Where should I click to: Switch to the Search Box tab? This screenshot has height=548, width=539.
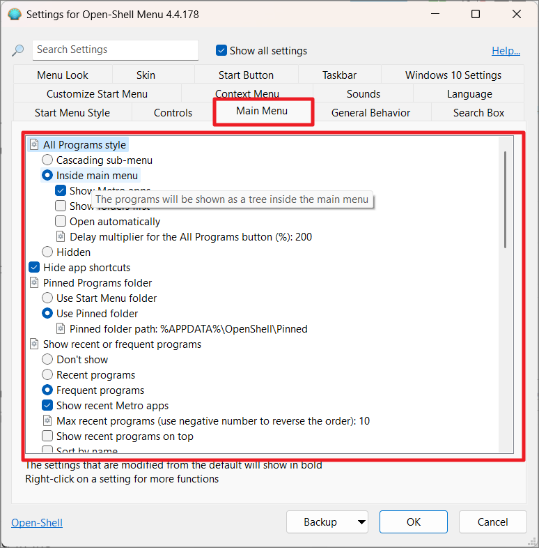point(478,112)
